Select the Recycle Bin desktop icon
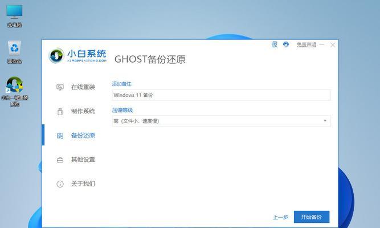This screenshot has width=380, height=228. [x=15, y=52]
